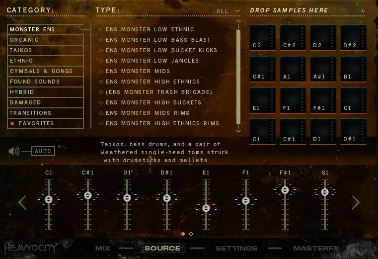
Task: Select the Monster Ens category
Action: coord(46,29)
